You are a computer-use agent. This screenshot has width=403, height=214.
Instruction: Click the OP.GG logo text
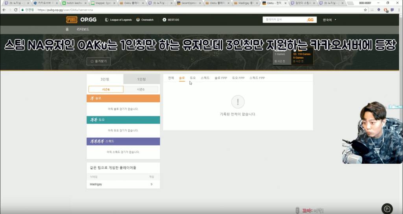(88, 20)
